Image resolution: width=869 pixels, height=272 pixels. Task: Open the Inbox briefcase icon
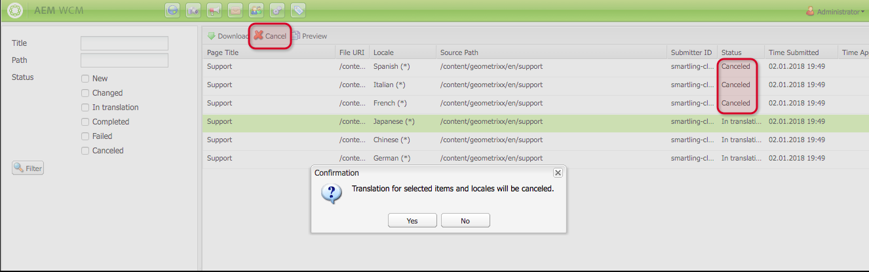point(235,10)
